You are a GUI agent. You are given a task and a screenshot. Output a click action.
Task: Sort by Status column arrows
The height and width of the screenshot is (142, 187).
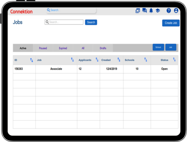click(175, 59)
